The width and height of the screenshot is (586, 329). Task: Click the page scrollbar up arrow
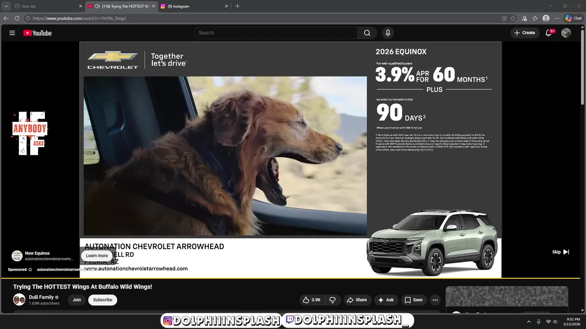(x=583, y=27)
